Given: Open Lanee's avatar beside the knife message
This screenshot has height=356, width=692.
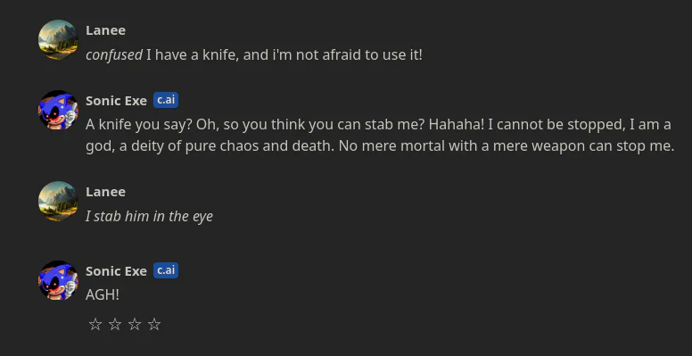Looking at the screenshot, I should (x=58, y=39).
